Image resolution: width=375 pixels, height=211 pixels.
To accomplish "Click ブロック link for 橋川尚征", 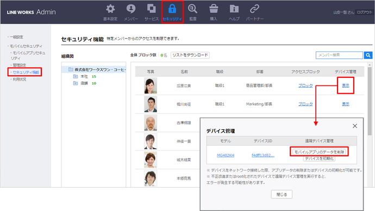I will (x=305, y=104).
